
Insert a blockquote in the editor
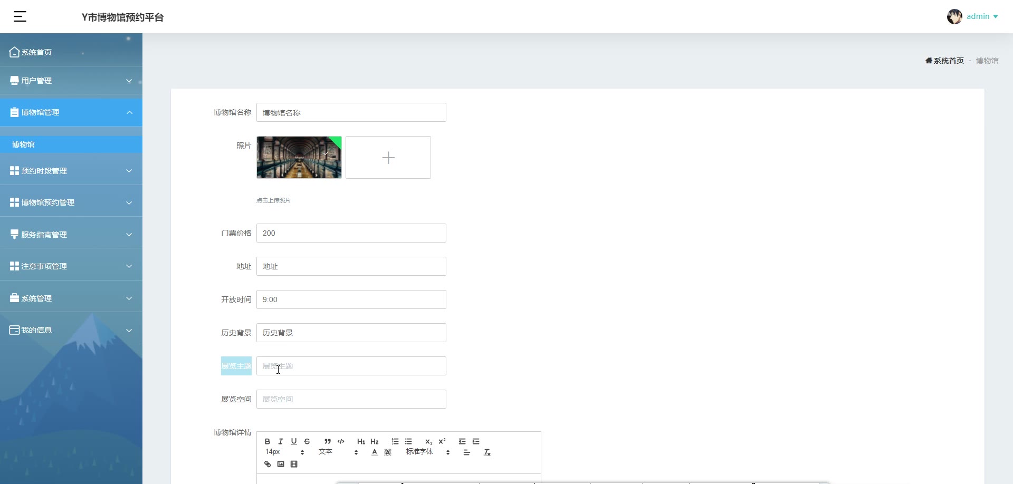tap(328, 441)
